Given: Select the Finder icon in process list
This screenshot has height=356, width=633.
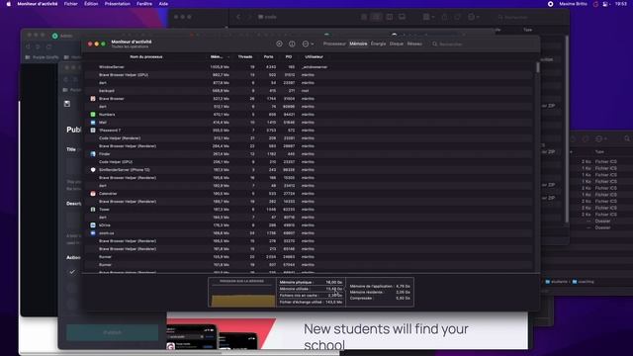Looking at the screenshot, I should click(x=93, y=154).
